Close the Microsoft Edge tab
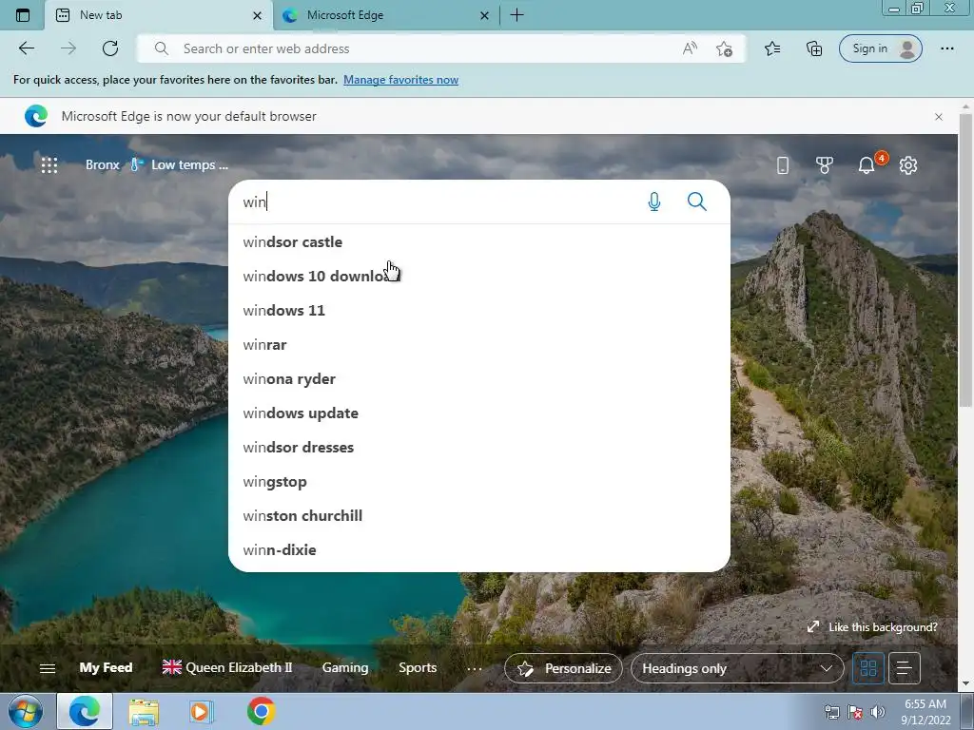This screenshot has height=730, width=974. pyautogui.click(x=484, y=16)
